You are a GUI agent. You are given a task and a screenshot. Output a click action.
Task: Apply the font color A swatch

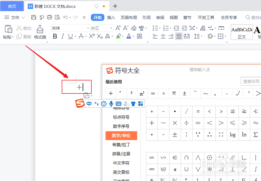click(x=129, y=36)
